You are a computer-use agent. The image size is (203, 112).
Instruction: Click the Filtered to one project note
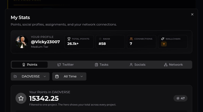[73, 105]
